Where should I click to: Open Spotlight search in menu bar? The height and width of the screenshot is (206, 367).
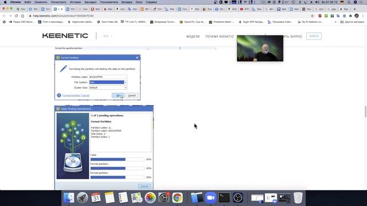point(349,2)
